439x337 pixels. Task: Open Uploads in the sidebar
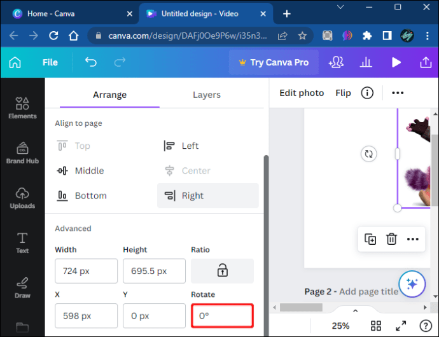coord(22,198)
